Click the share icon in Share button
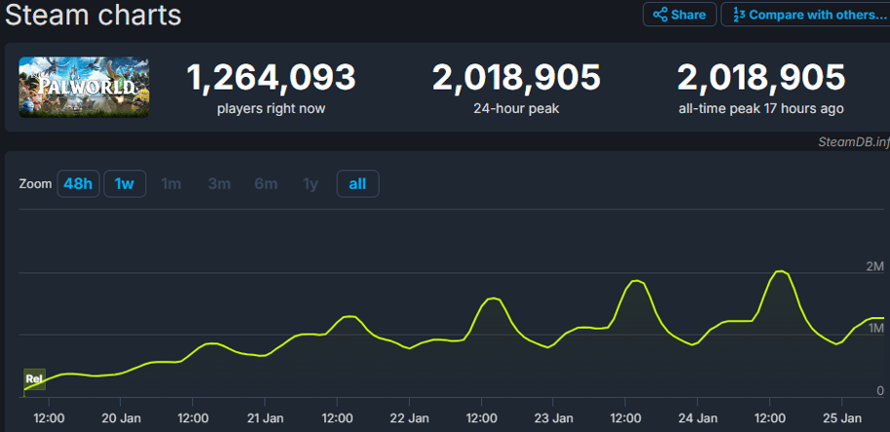890x432 pixels. (659, 15)
